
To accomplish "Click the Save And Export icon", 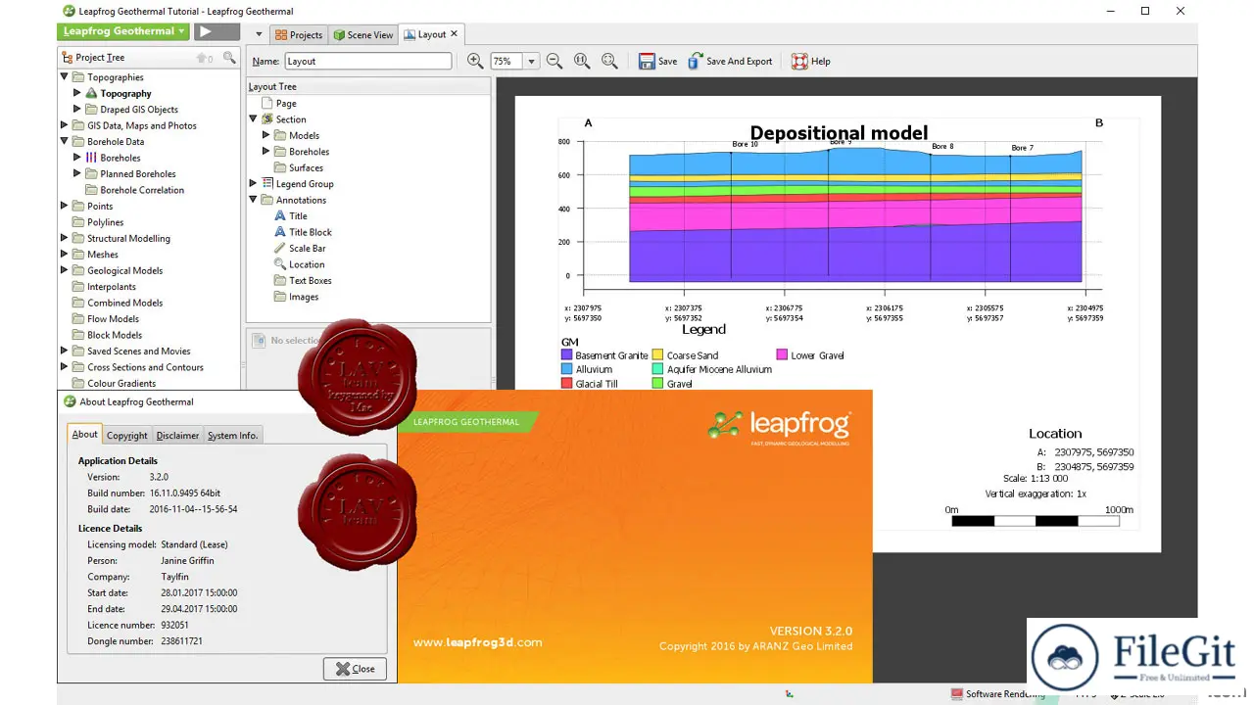I will pyautogui.click(x=695, y=61).
